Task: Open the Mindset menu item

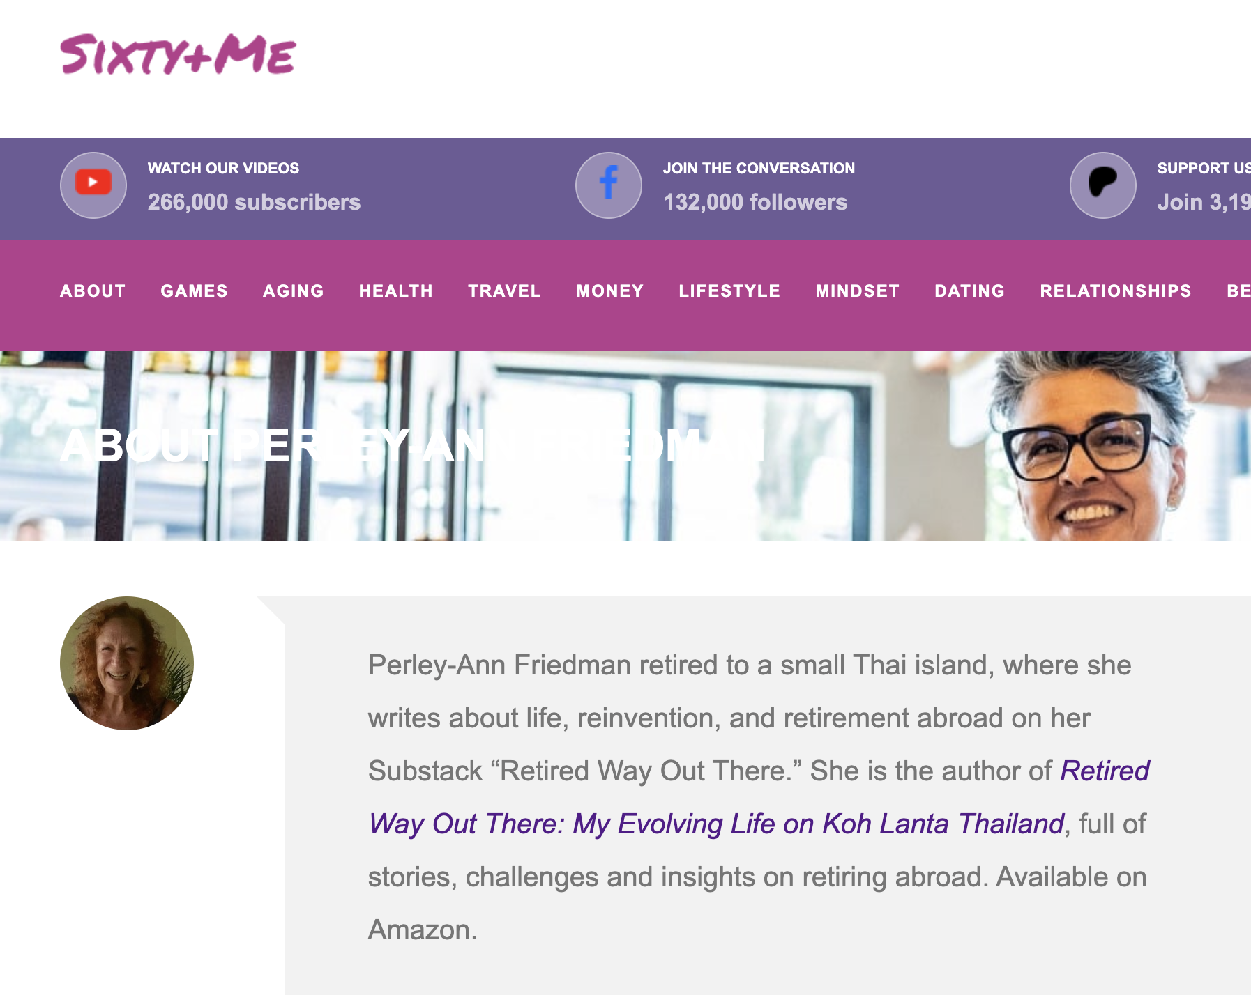Action: click(858, 291)
